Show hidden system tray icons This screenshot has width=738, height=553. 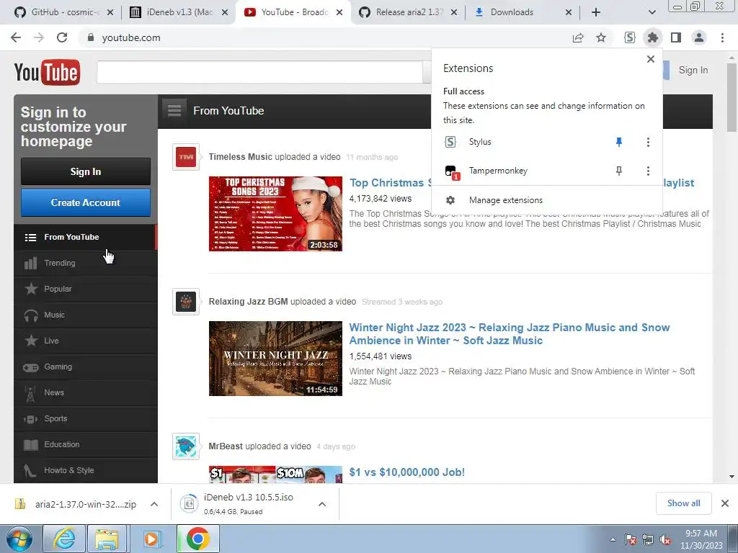pyautogui.click(x=613, y=539)
